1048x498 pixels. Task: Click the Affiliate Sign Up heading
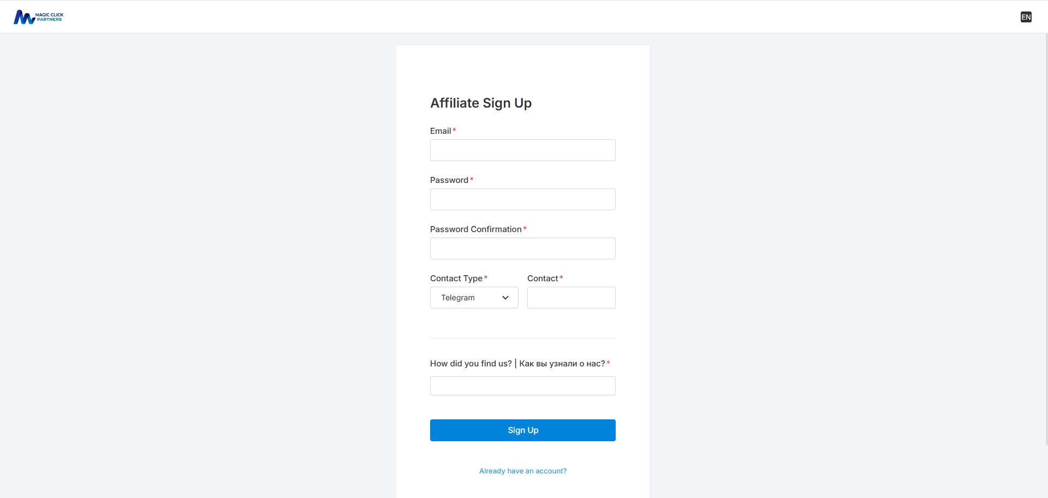(x=480, y=103)
